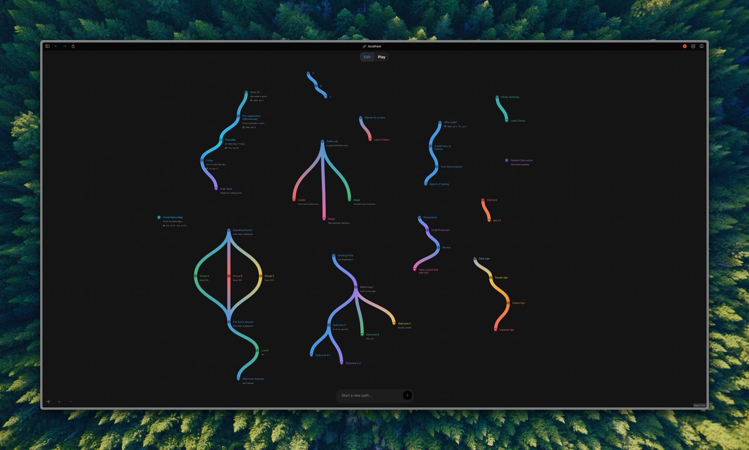Open the 'Paths Lab' node
This screenshot has height=450, width=749.
pyautogui.click(x=323, y=141)
